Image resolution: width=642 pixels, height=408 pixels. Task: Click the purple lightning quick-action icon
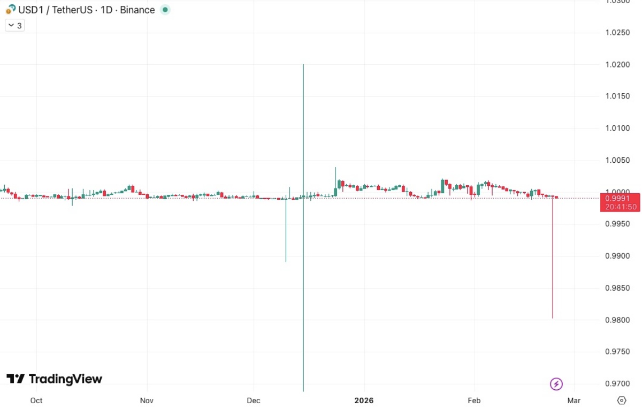coord(556,384)
